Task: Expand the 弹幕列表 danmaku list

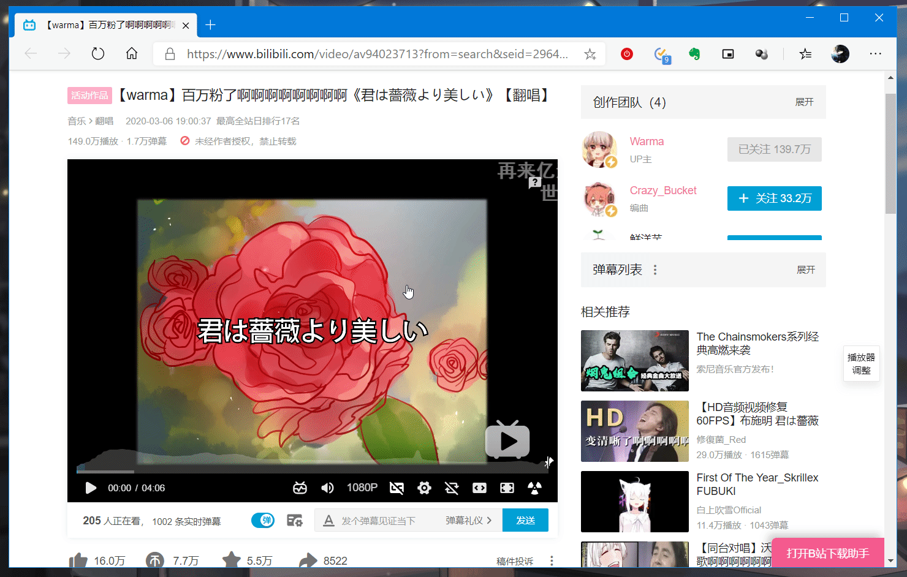Action: (805, 270)
